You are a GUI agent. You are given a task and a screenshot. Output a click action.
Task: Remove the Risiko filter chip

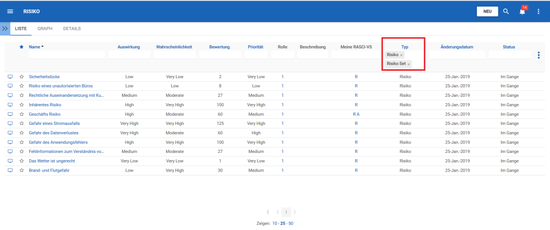pyautogui.click(x=402, y=55)
